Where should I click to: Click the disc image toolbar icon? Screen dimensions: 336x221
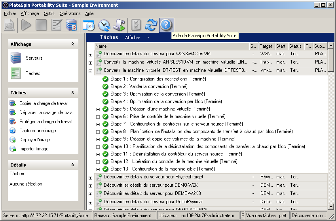pos(89,25)
